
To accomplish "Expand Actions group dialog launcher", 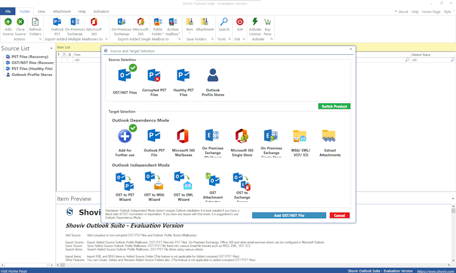I will click(x=40, y=39).
